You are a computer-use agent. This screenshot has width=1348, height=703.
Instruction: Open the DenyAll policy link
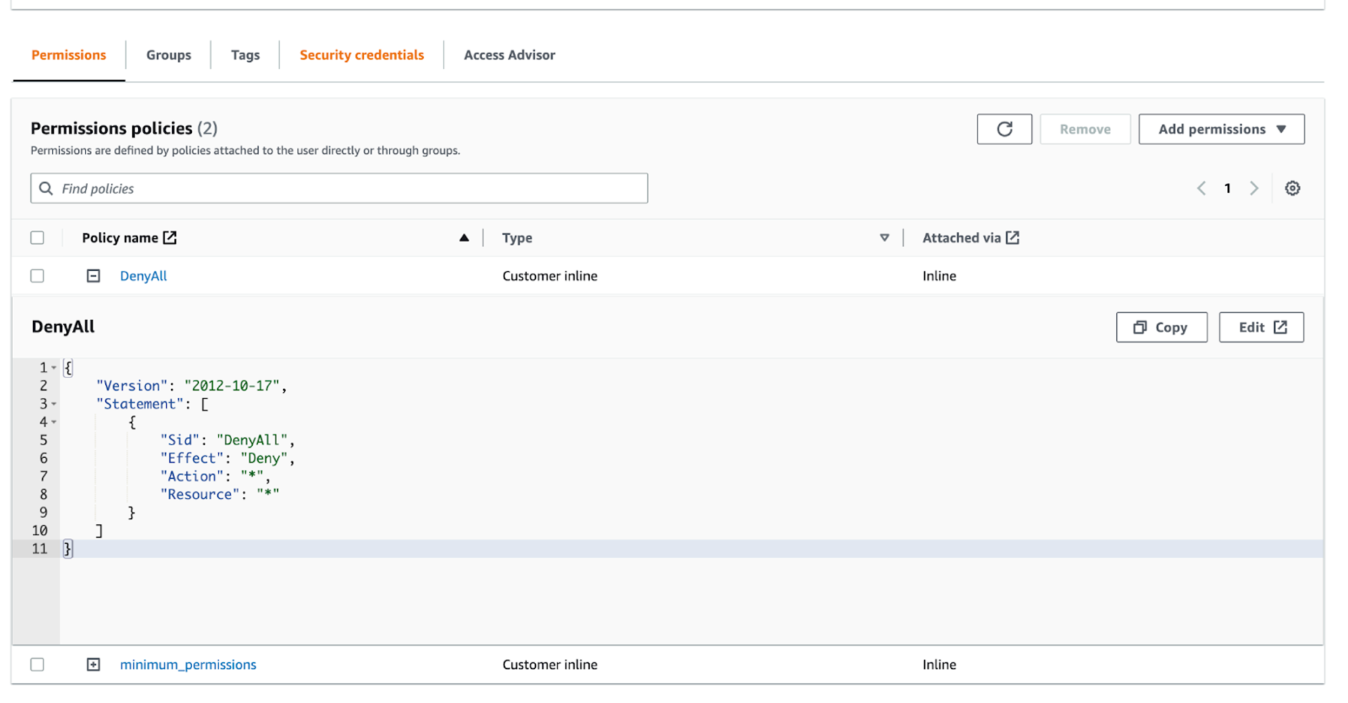click(x=143, y=276)
